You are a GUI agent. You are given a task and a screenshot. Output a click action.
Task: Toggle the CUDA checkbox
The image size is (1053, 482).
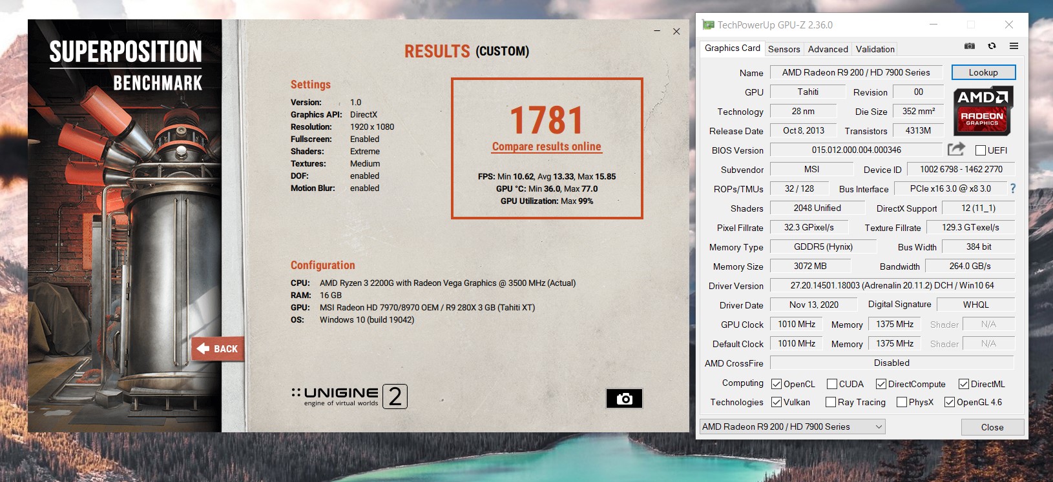coord(832,384)
